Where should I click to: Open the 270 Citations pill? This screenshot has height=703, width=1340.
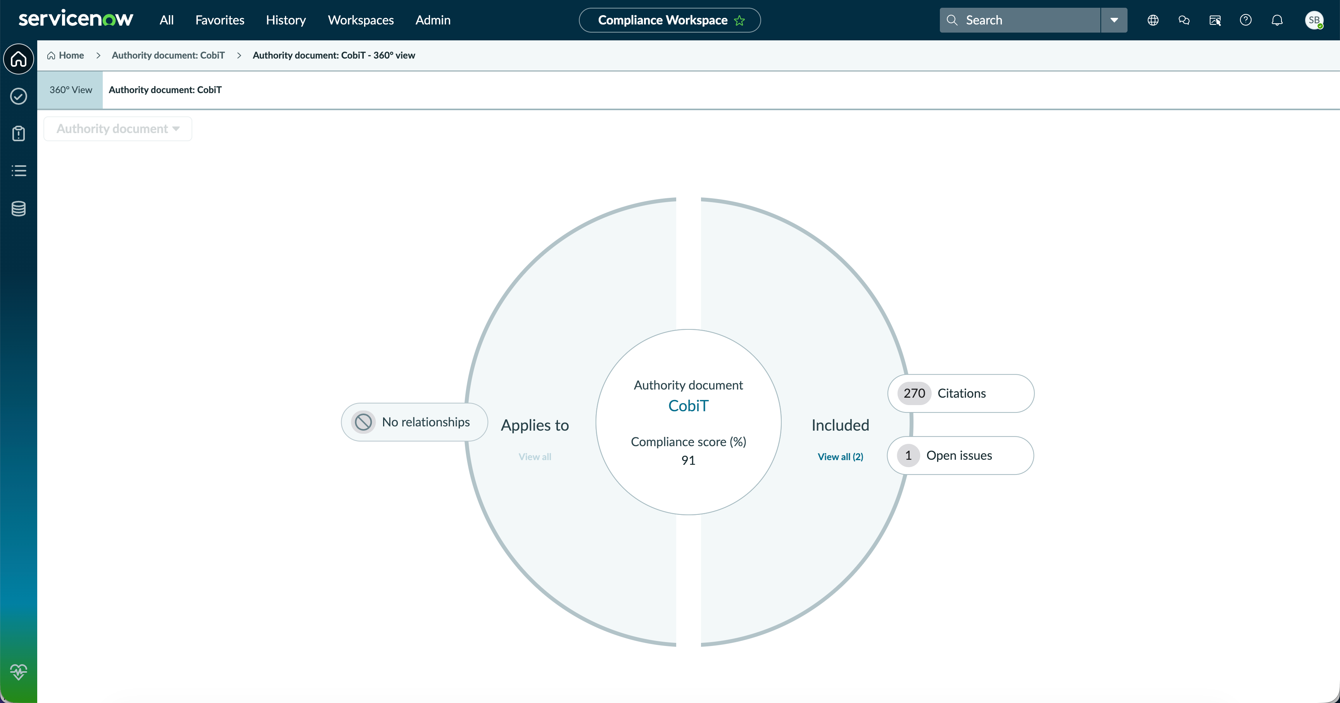pos(960,393)
